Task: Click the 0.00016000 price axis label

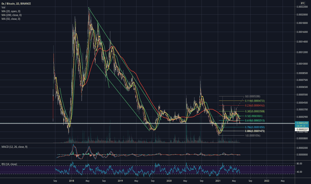Action: tap(302, 32)
